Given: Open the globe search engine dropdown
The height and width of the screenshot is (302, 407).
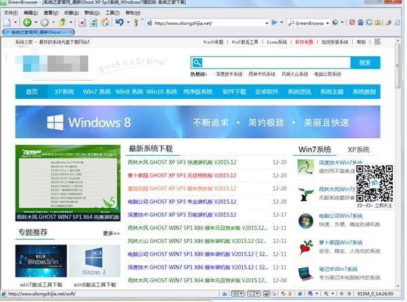Looking at the screenshot, I should click(x=342, y=22).
